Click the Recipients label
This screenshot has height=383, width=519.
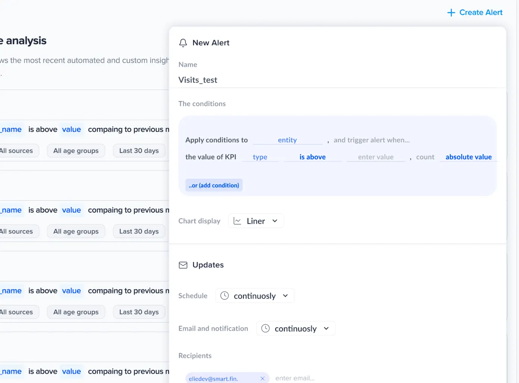[x=195, y=356]
